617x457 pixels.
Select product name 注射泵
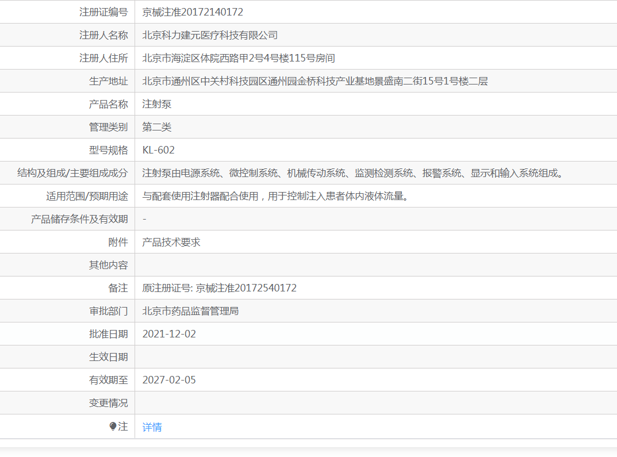point(156,104)
